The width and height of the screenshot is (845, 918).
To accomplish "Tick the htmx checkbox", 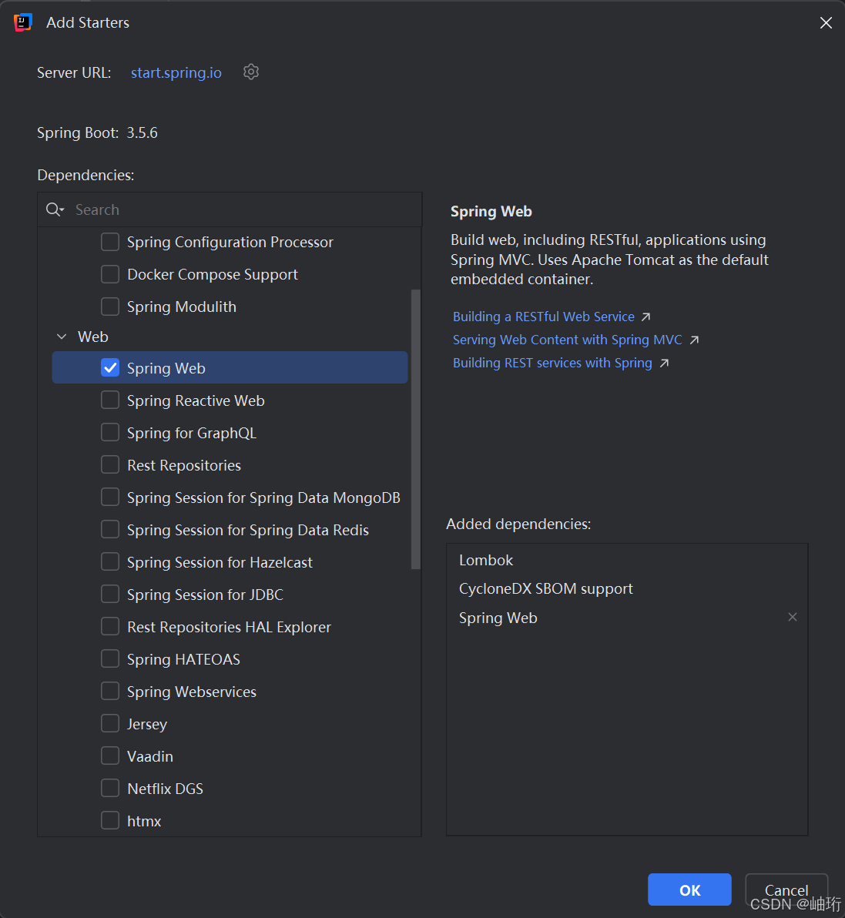I will click(110, 820).
